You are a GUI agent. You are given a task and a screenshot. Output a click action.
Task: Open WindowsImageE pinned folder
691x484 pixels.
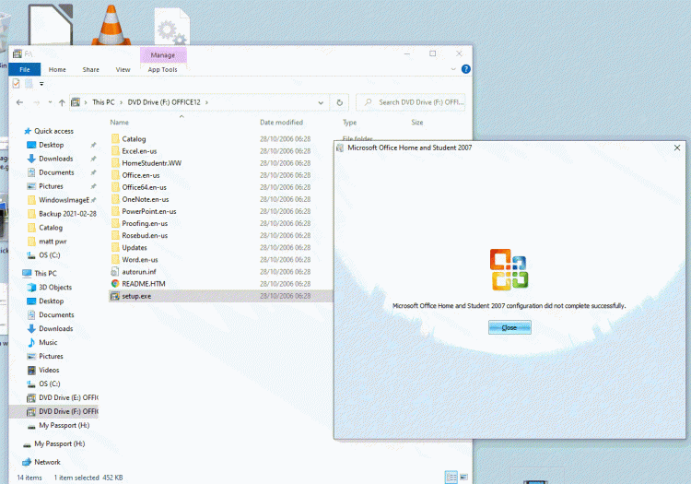point(64,200)
